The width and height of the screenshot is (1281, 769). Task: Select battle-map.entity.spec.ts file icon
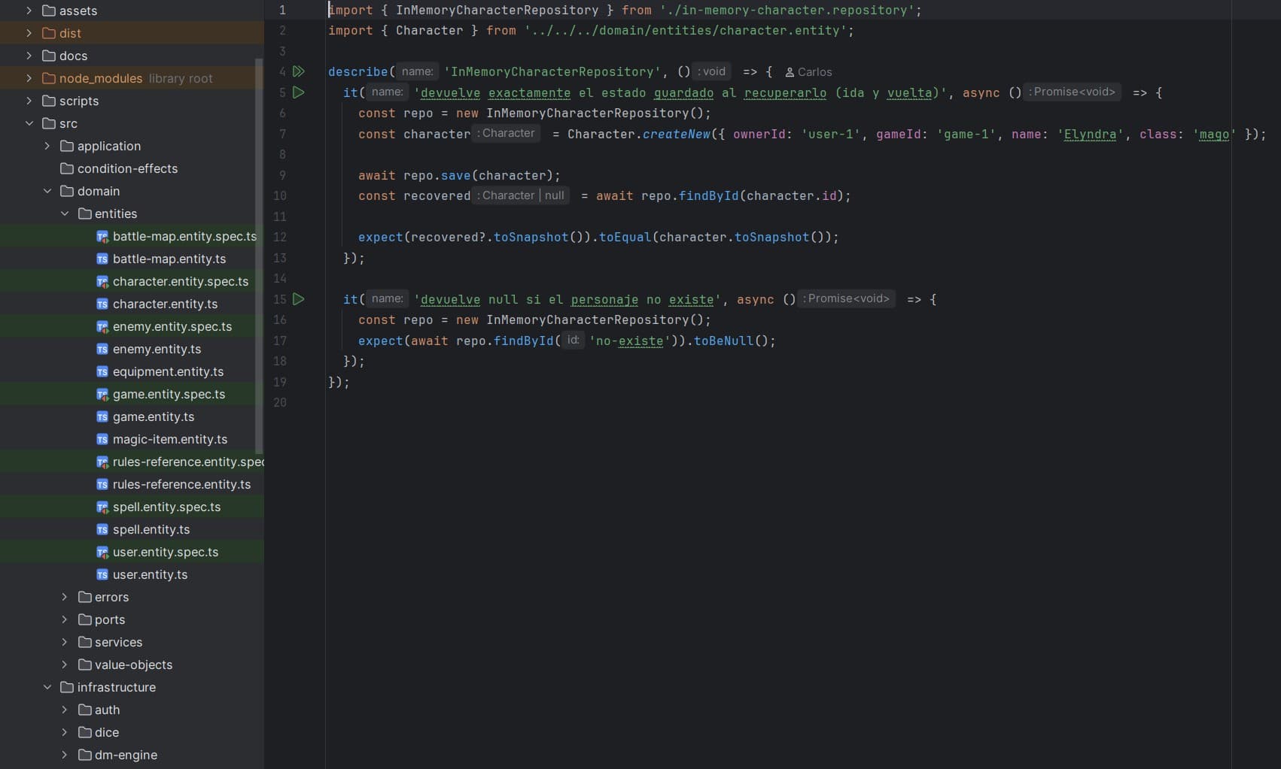click(x=102, y=237)
